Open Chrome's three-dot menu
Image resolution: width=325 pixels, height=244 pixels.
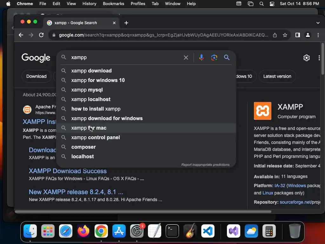tap(318, 35)
